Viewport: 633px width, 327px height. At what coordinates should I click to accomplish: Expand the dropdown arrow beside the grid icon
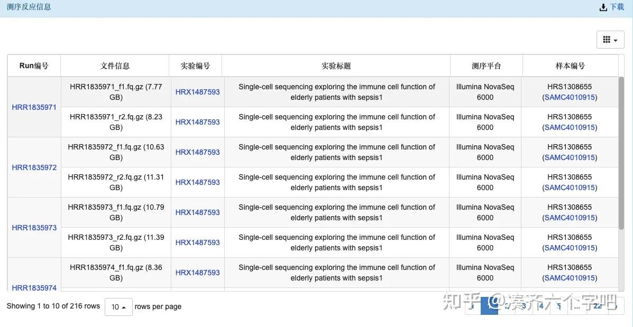coord(614,39)
